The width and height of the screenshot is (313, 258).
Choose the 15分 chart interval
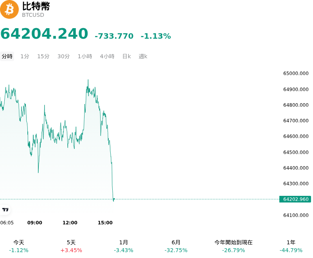[x=43, y=56]
